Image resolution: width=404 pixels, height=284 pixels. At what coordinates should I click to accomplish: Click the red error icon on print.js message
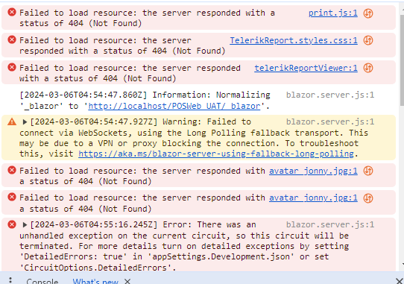[12, 12]
